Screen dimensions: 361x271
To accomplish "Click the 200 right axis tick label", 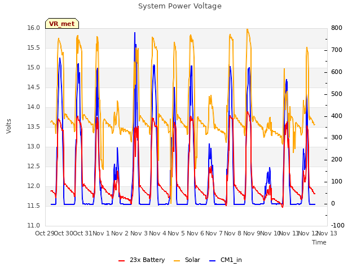I will pos(337,159).
